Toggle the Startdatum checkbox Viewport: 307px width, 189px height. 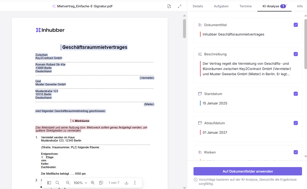click(296, 94)
